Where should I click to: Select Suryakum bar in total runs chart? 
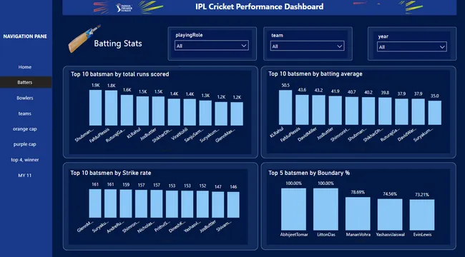pyautogui.click(x=221, y=114)
